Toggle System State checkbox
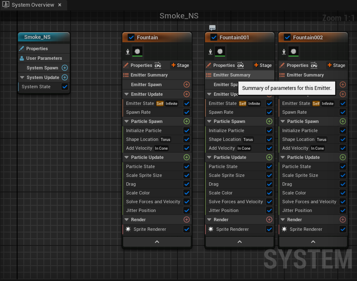 click(x=65, y=87)
